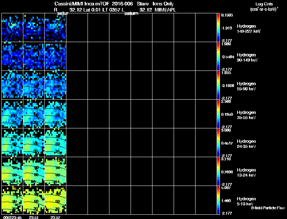The width and height of the screenshot is (287, 219).
Task: Select the 24-35 keV image at 23:51
Action: pyautogui.click(x=34, y=143)
